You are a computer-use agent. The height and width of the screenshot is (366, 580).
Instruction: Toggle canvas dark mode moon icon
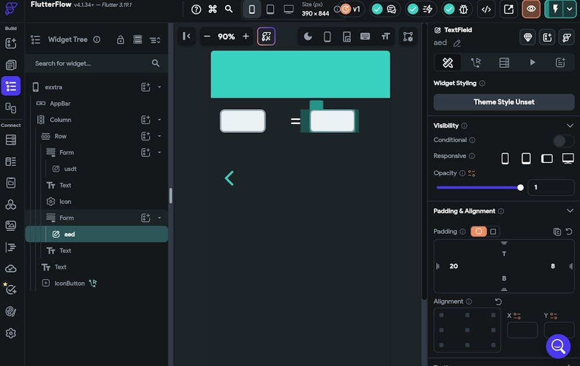(x=308, y=37)
